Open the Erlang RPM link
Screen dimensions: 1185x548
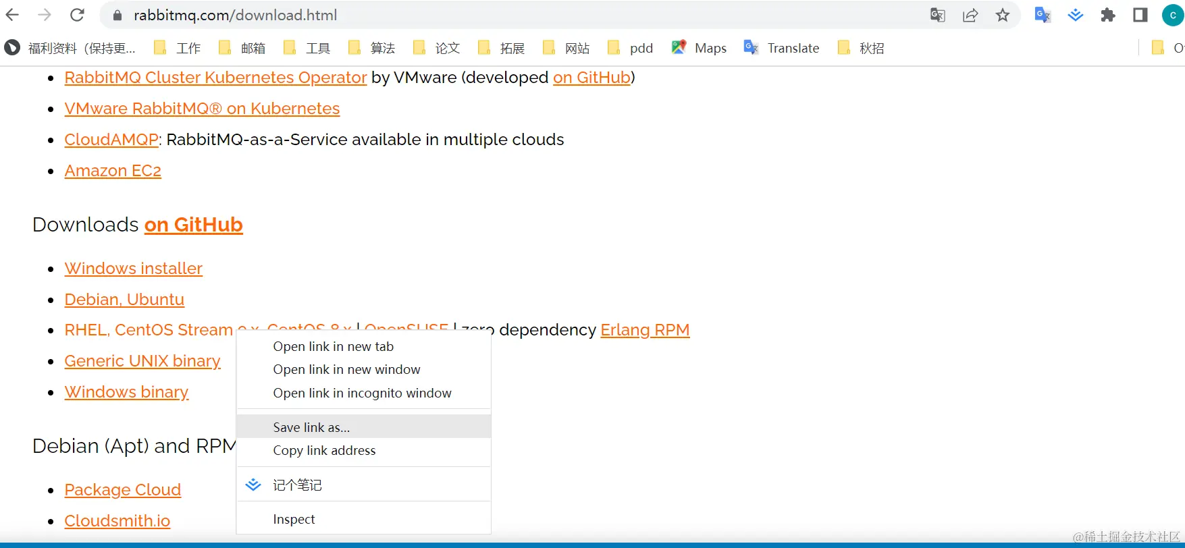tap(645, 330)
